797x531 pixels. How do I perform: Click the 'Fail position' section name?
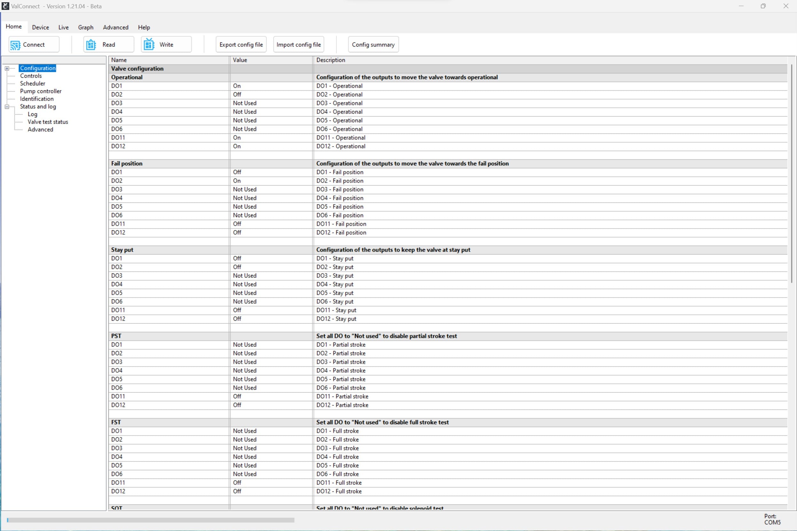(x=127, y=164)
